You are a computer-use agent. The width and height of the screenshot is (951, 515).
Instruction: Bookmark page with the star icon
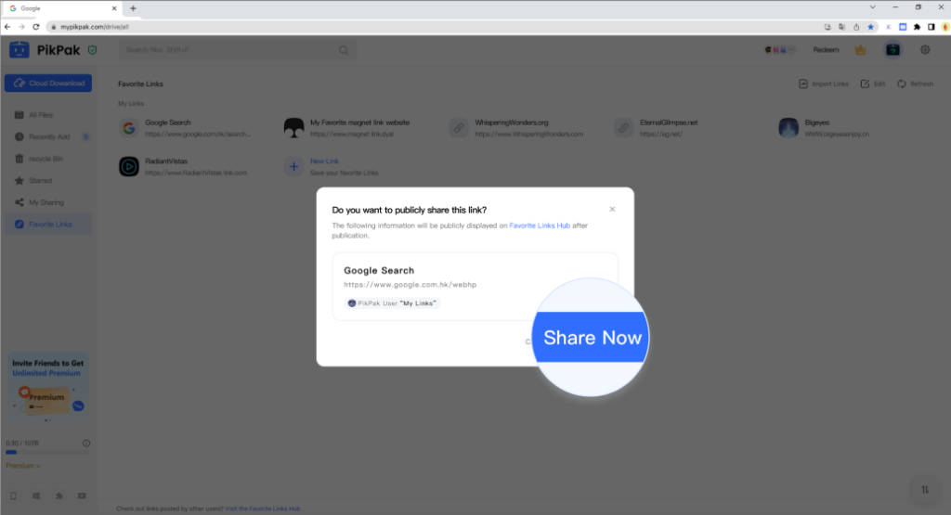tap(871, 27)
